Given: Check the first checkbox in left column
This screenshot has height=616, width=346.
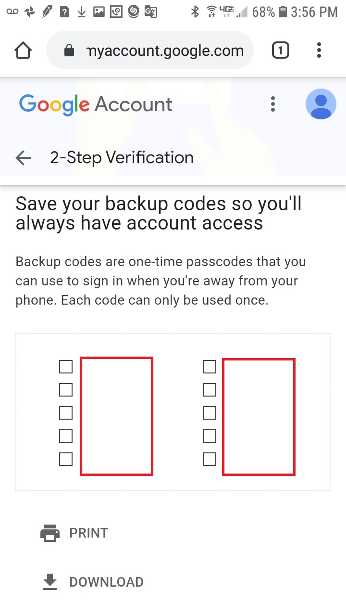Looking at the screenshot, I should pos(66,367).
